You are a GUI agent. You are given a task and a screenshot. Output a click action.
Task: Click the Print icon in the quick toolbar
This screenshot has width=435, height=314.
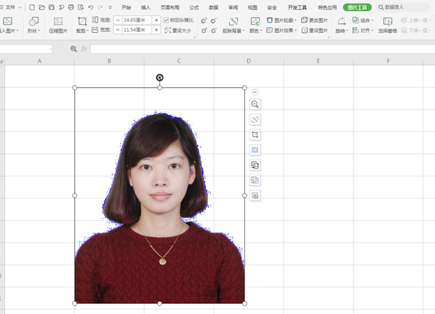coord(71,7)
